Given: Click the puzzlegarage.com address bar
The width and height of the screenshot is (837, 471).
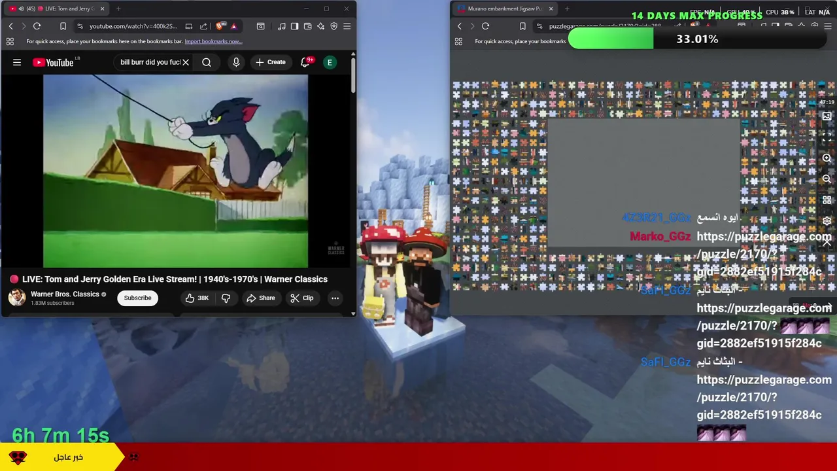Looking at the screenshot, I should [605, 26].
